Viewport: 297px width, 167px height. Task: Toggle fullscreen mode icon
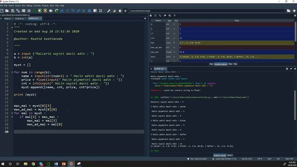pyautogui.click(x=101, y=11)
